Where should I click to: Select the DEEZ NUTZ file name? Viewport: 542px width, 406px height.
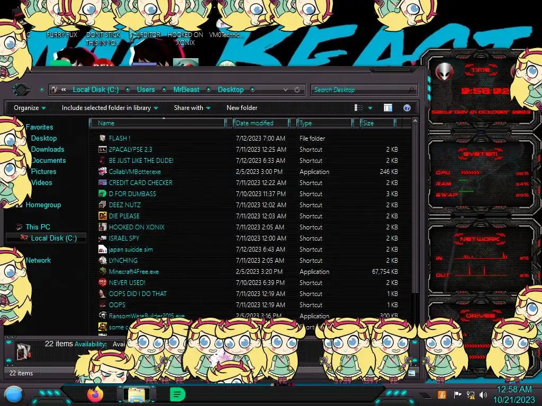click(x=125, y=205)
